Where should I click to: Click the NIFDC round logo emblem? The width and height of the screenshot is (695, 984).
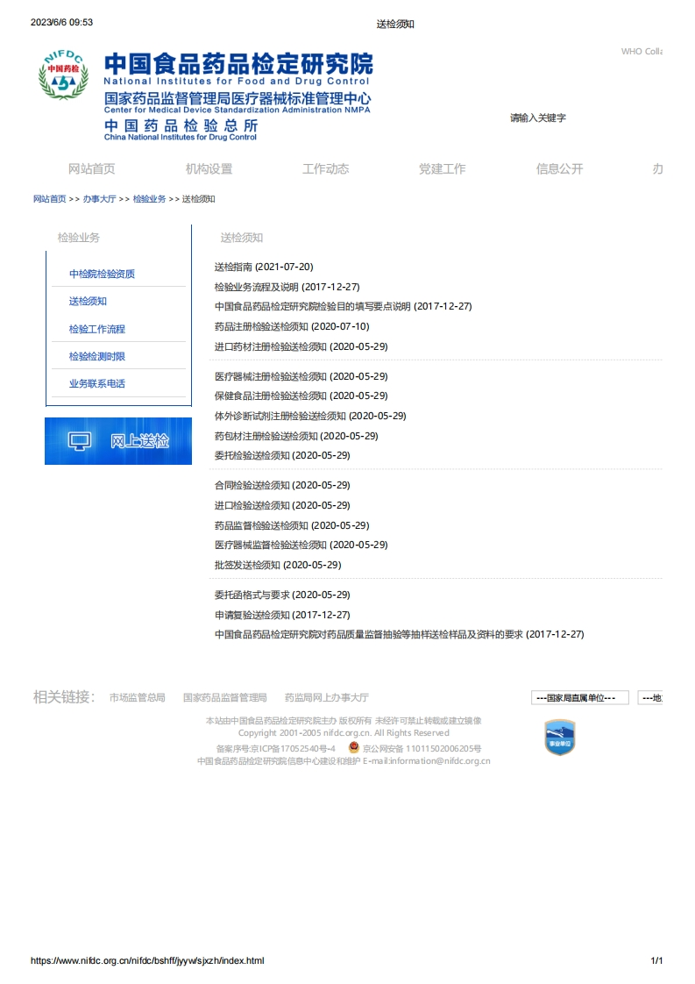coord(63,75)
